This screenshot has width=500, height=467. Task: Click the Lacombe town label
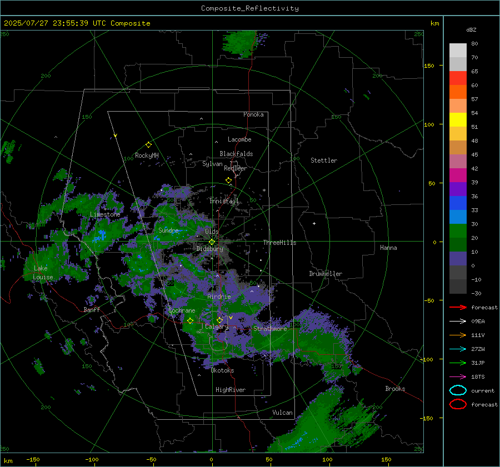coord(239,139)
